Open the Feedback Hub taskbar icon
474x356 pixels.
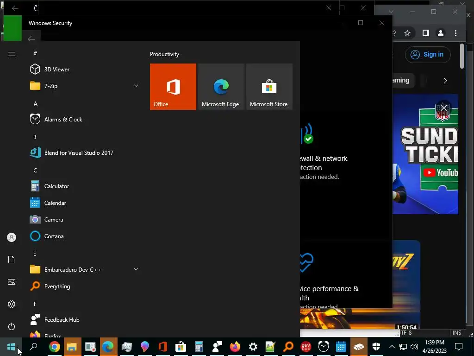217,347
